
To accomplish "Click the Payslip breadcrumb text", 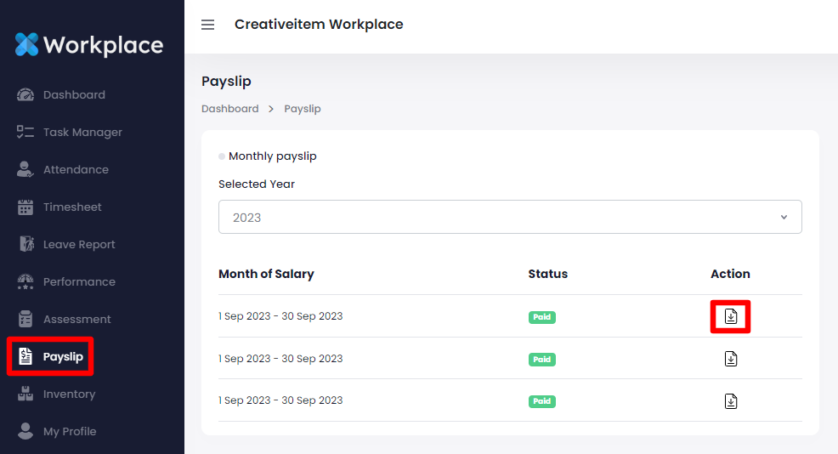I will (x=303, y=109).
